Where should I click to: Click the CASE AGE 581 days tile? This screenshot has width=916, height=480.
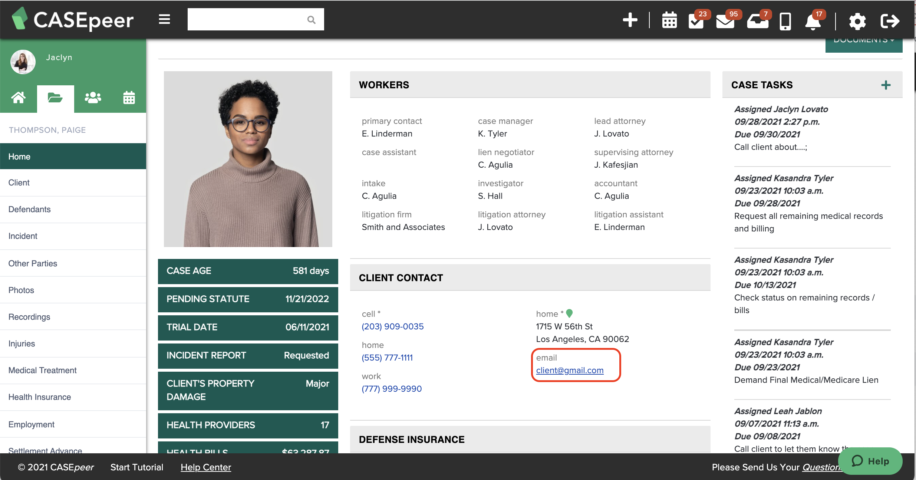pyautogui.click(x=248, y=271)
